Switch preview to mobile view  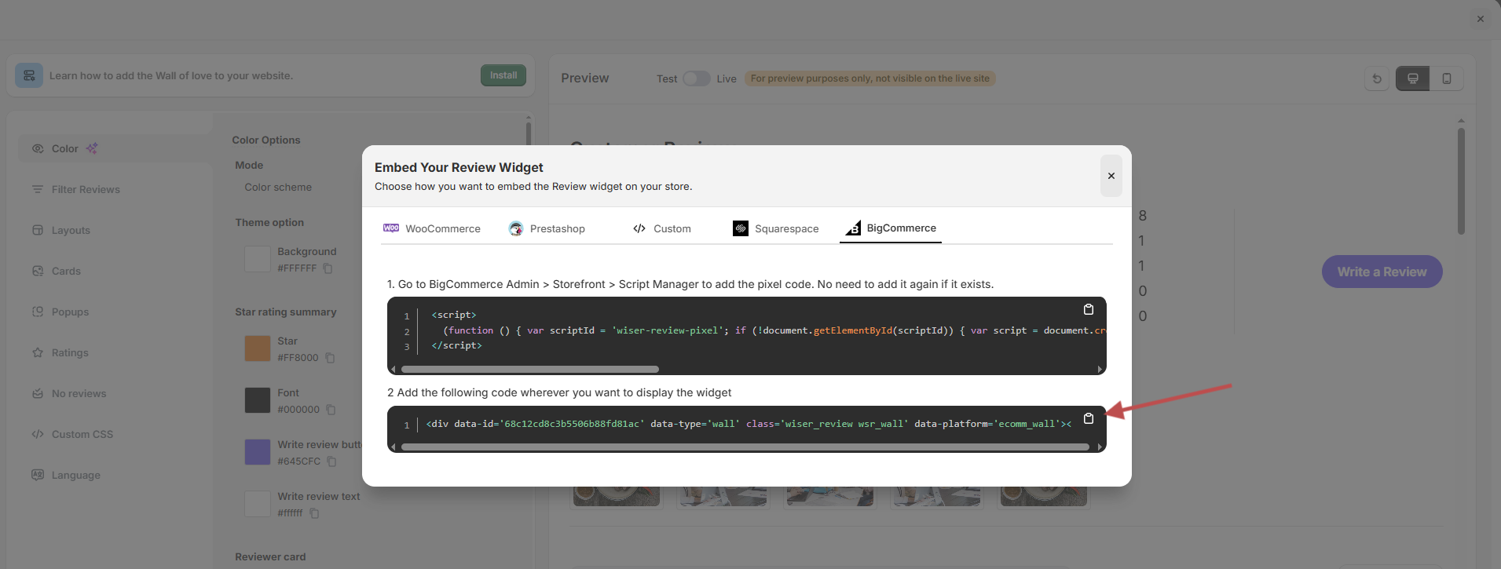pos(1446,78)
